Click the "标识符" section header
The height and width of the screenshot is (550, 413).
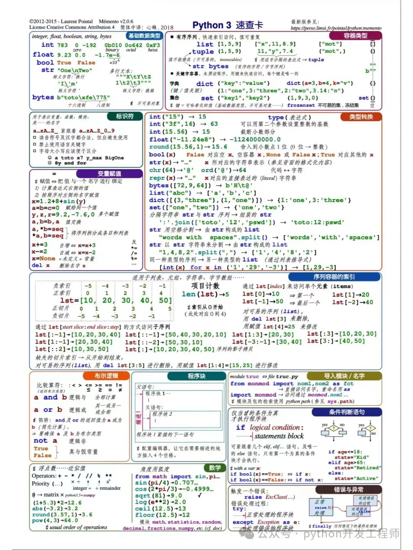pyautogui.click(x=125, y=116)
